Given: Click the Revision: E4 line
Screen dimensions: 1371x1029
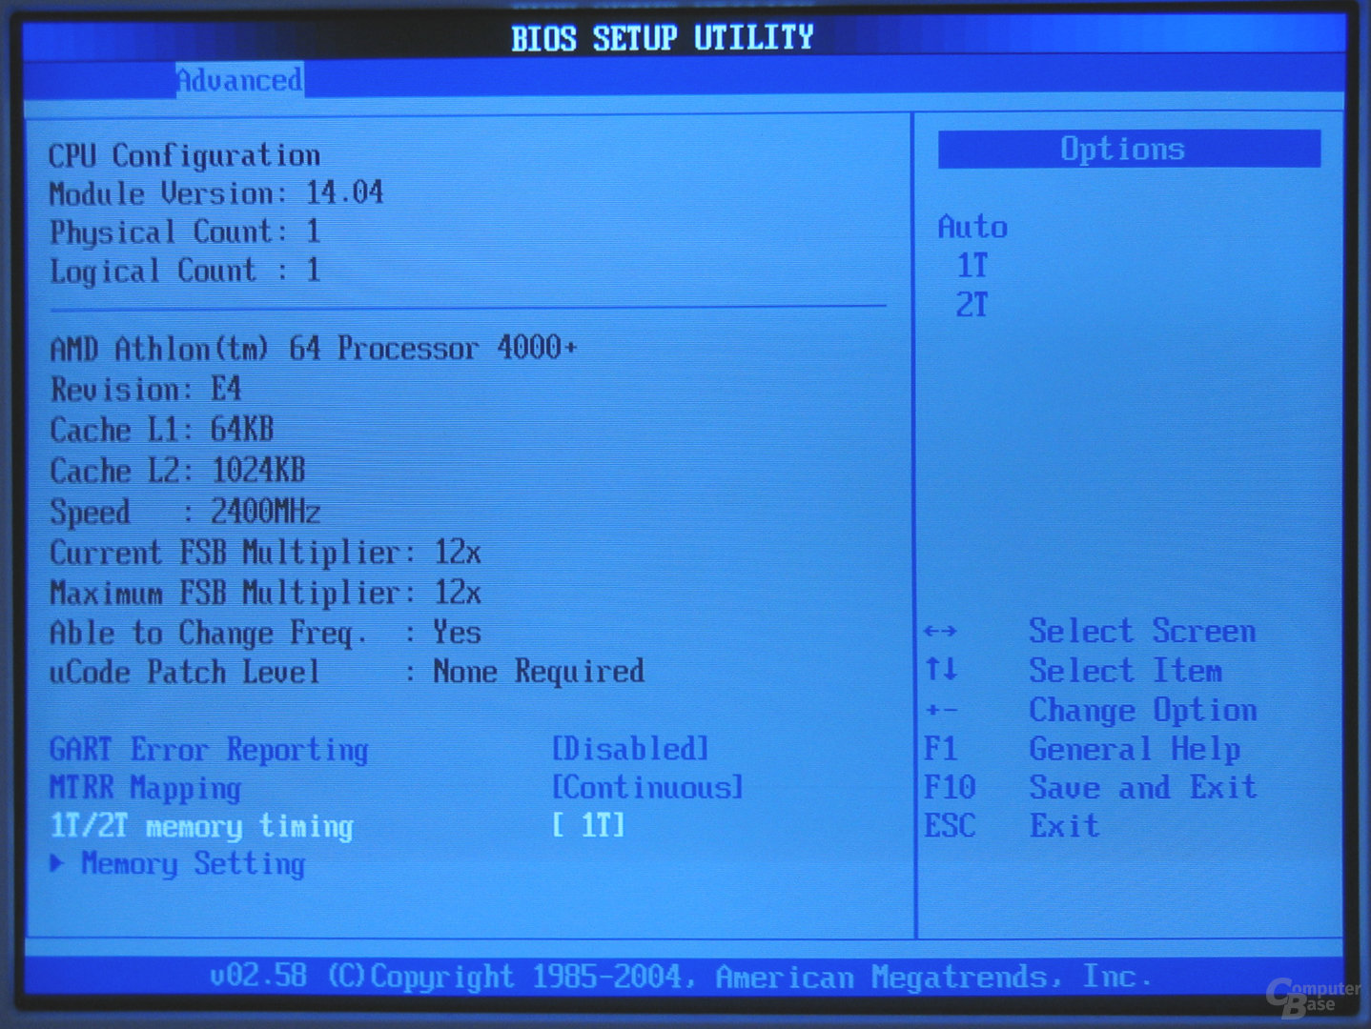Looking at the screenshot, I should click(146, 390).
